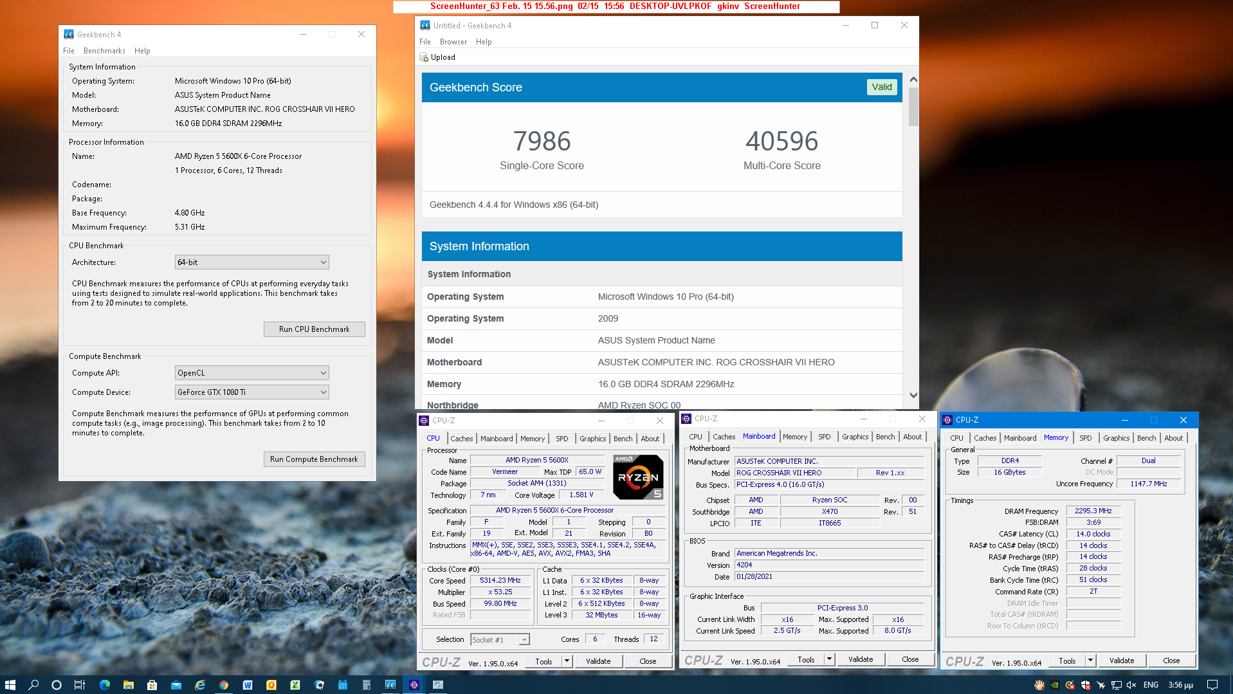The width and height of the screenshot is (1233, 694).
Task: Switch to Geekbench taskbar icon
Action: point(390,685)
